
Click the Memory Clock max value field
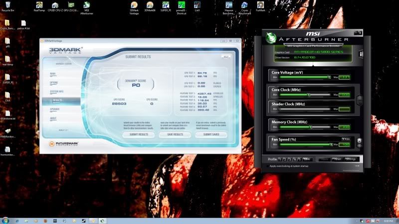click(344, 126)
